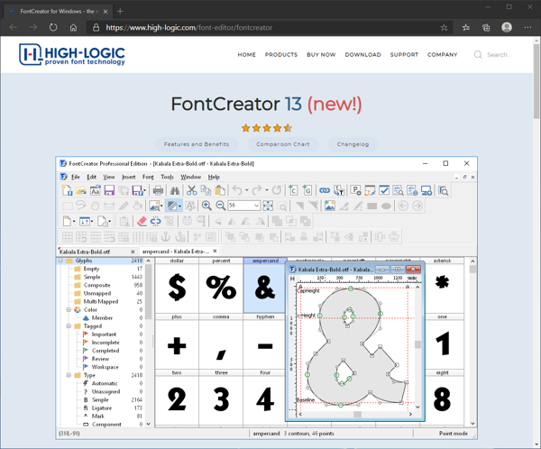Screen dimensions: 541x449
Task: Collapse the Type tree node
Action: (x=69, y=375)
